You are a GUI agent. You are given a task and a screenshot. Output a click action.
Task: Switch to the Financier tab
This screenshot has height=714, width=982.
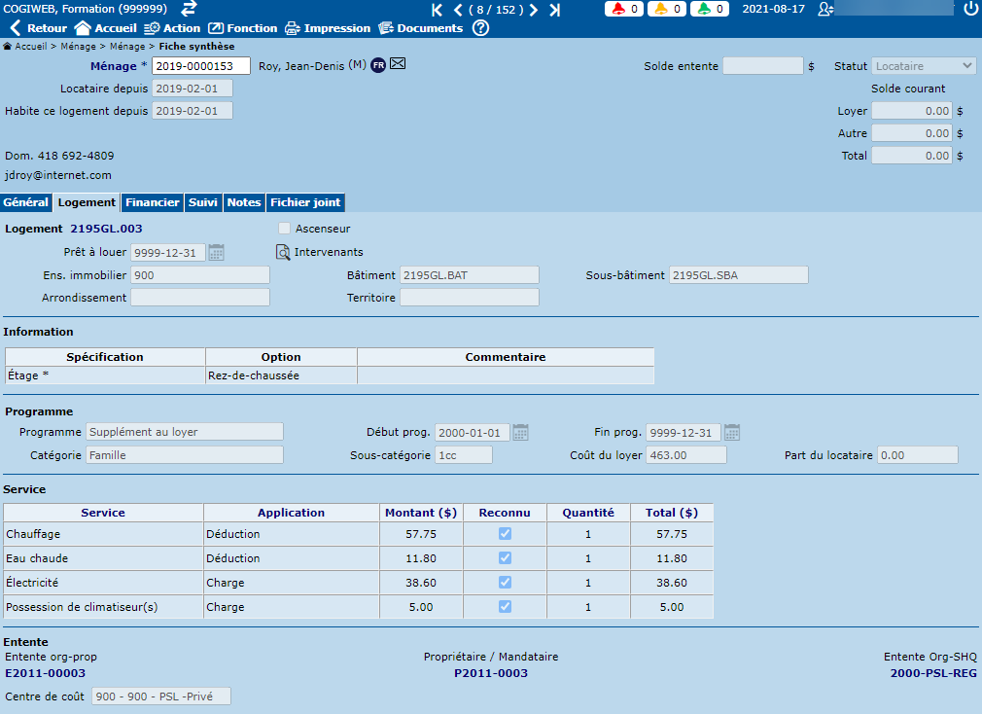point(153,202)
